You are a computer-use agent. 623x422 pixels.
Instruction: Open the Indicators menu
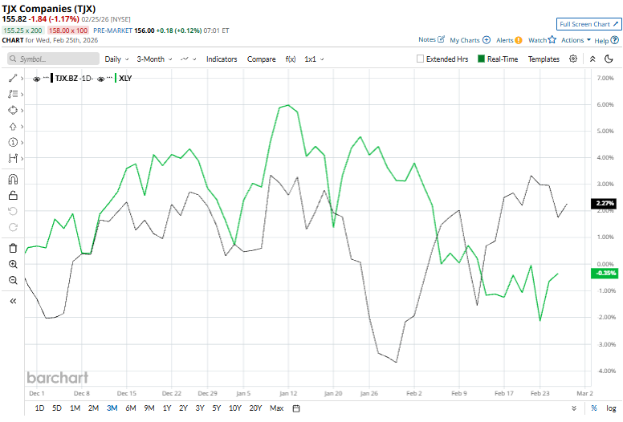[222, 59]
